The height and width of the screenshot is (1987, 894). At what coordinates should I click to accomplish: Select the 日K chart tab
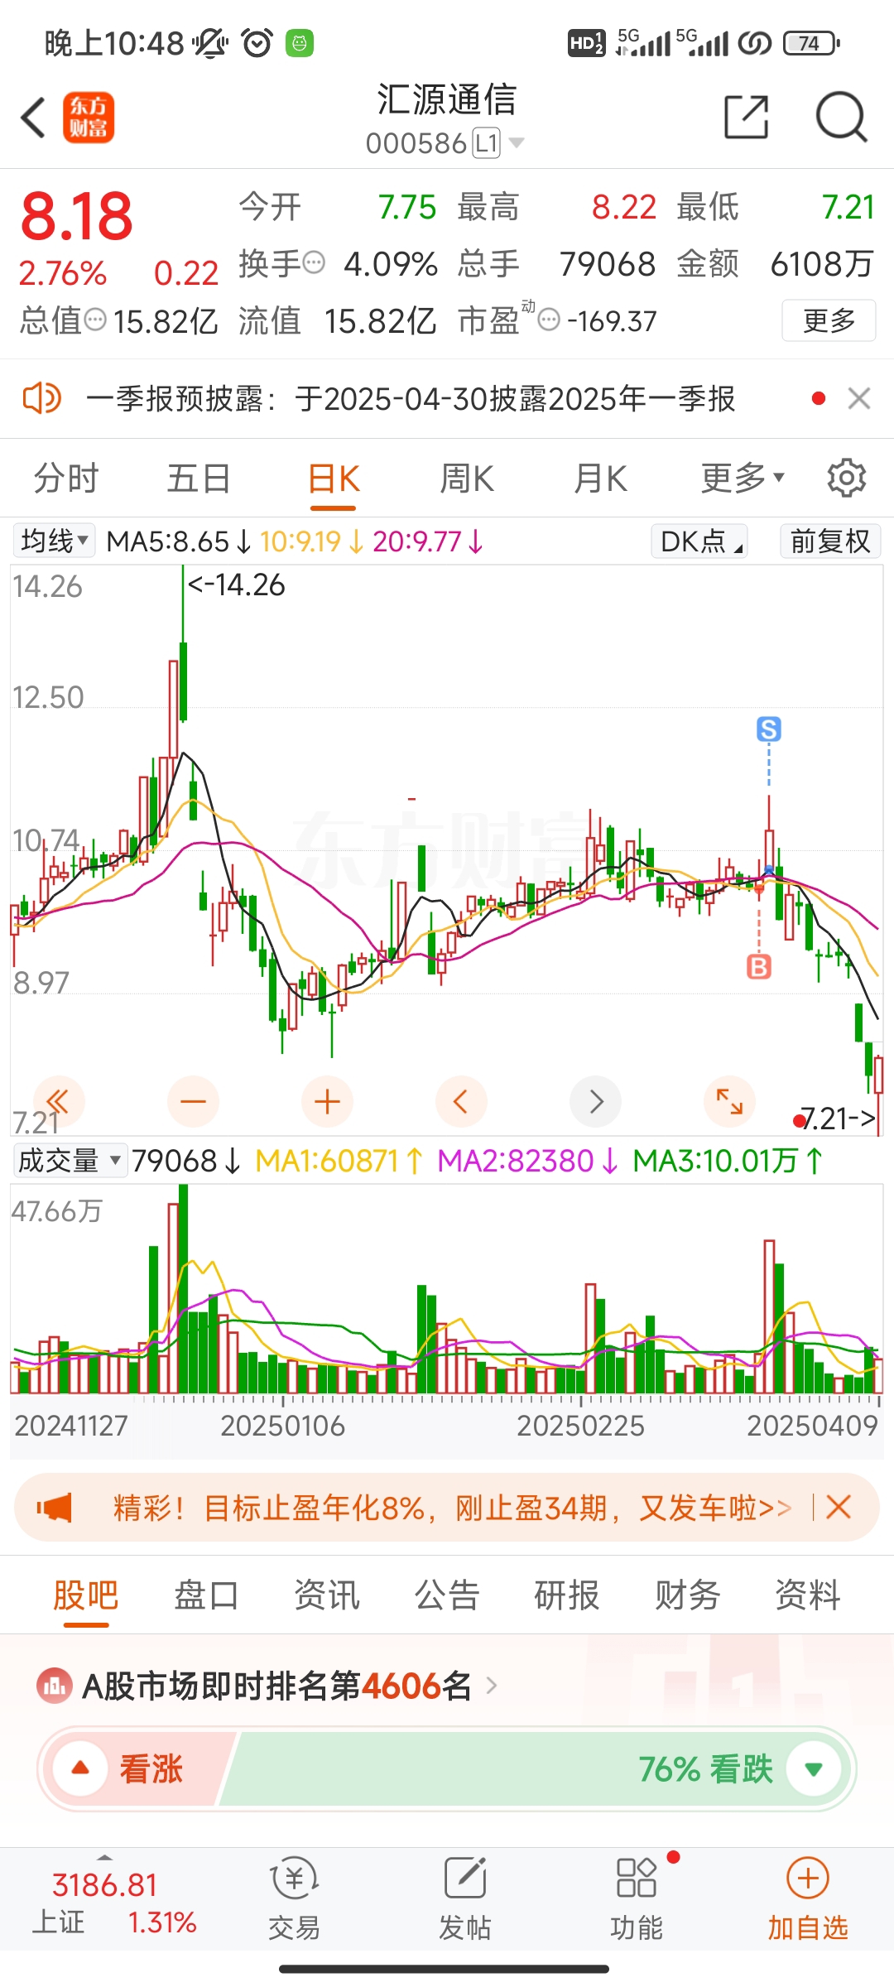click(334, 478)
